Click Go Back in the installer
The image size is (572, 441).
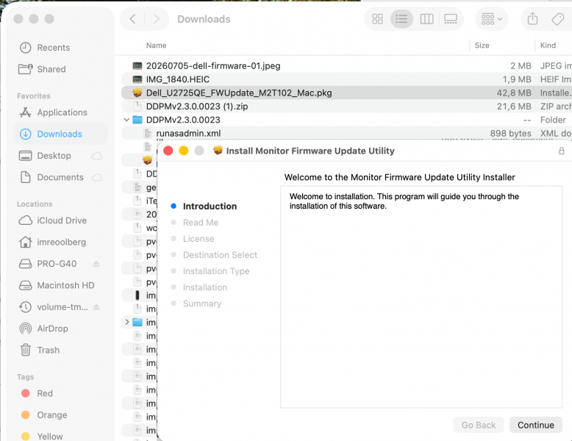(x=479, y=425)
